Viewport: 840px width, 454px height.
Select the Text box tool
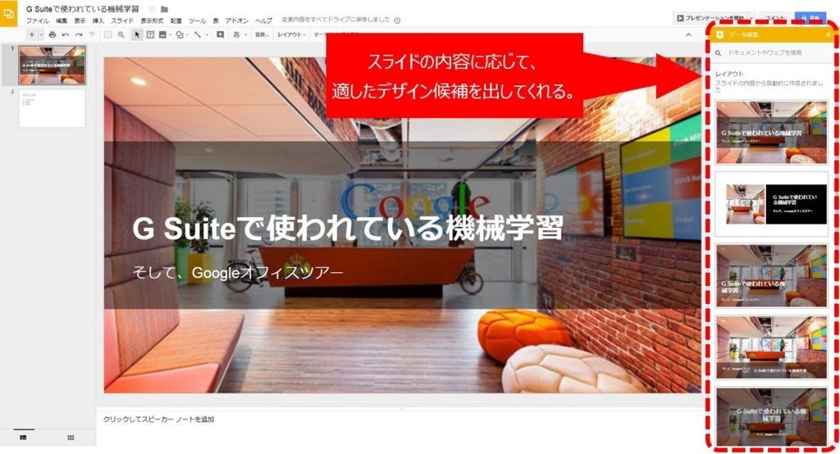pyautogui.click(x=150, y=34)
